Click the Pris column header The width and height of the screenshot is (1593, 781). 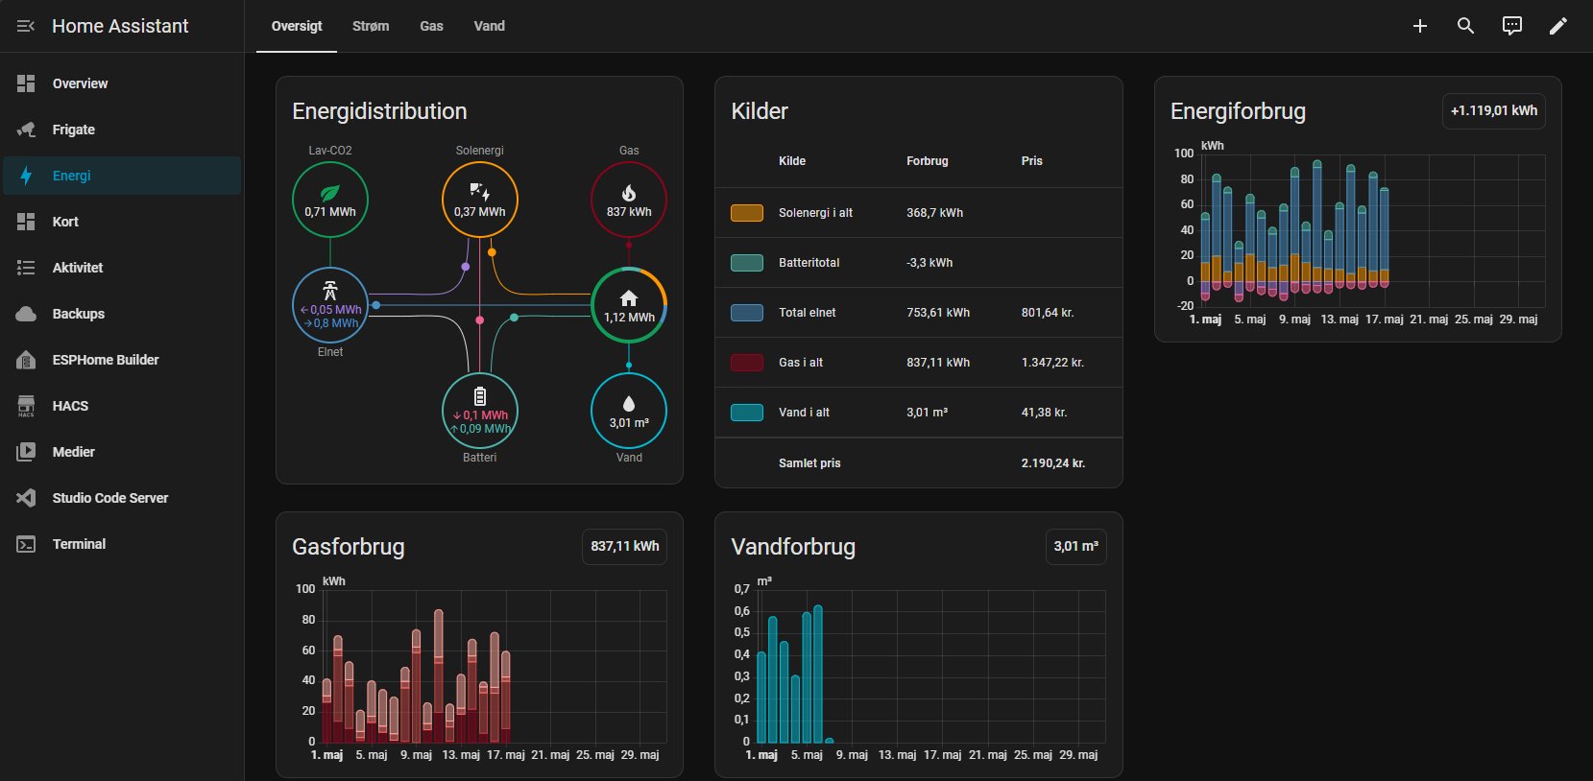pos(1032,161)
